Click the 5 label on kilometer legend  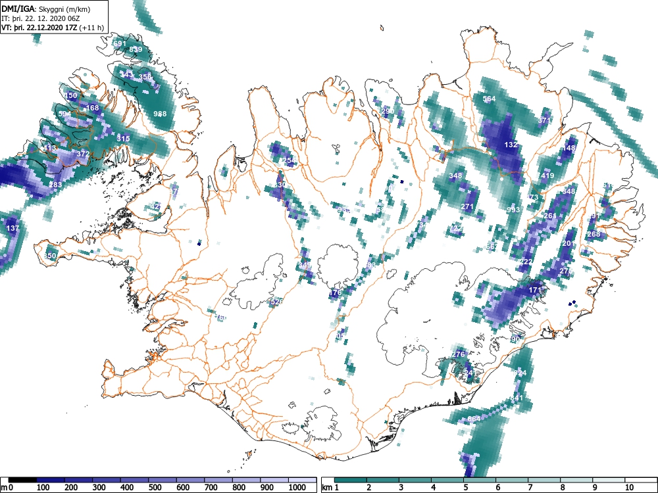point(465,488)
